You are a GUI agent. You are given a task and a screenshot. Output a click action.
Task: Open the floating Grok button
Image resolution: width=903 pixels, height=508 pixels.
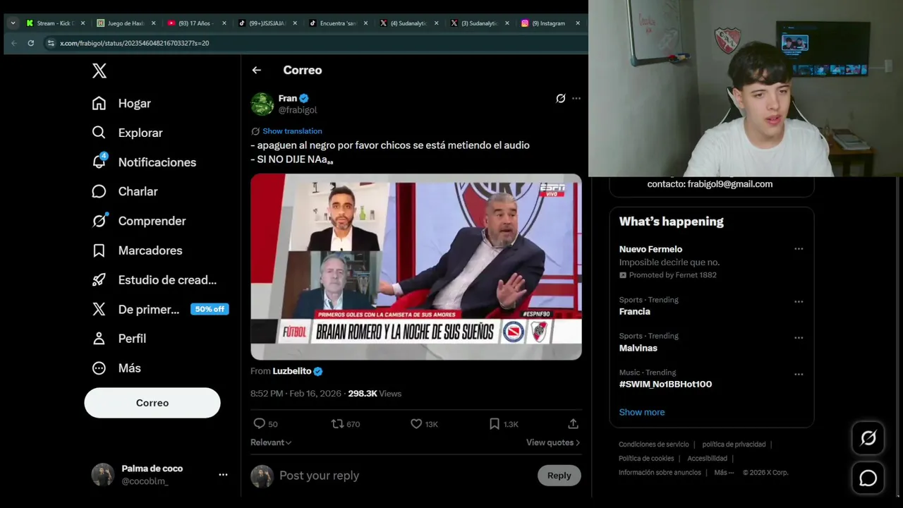868,438
